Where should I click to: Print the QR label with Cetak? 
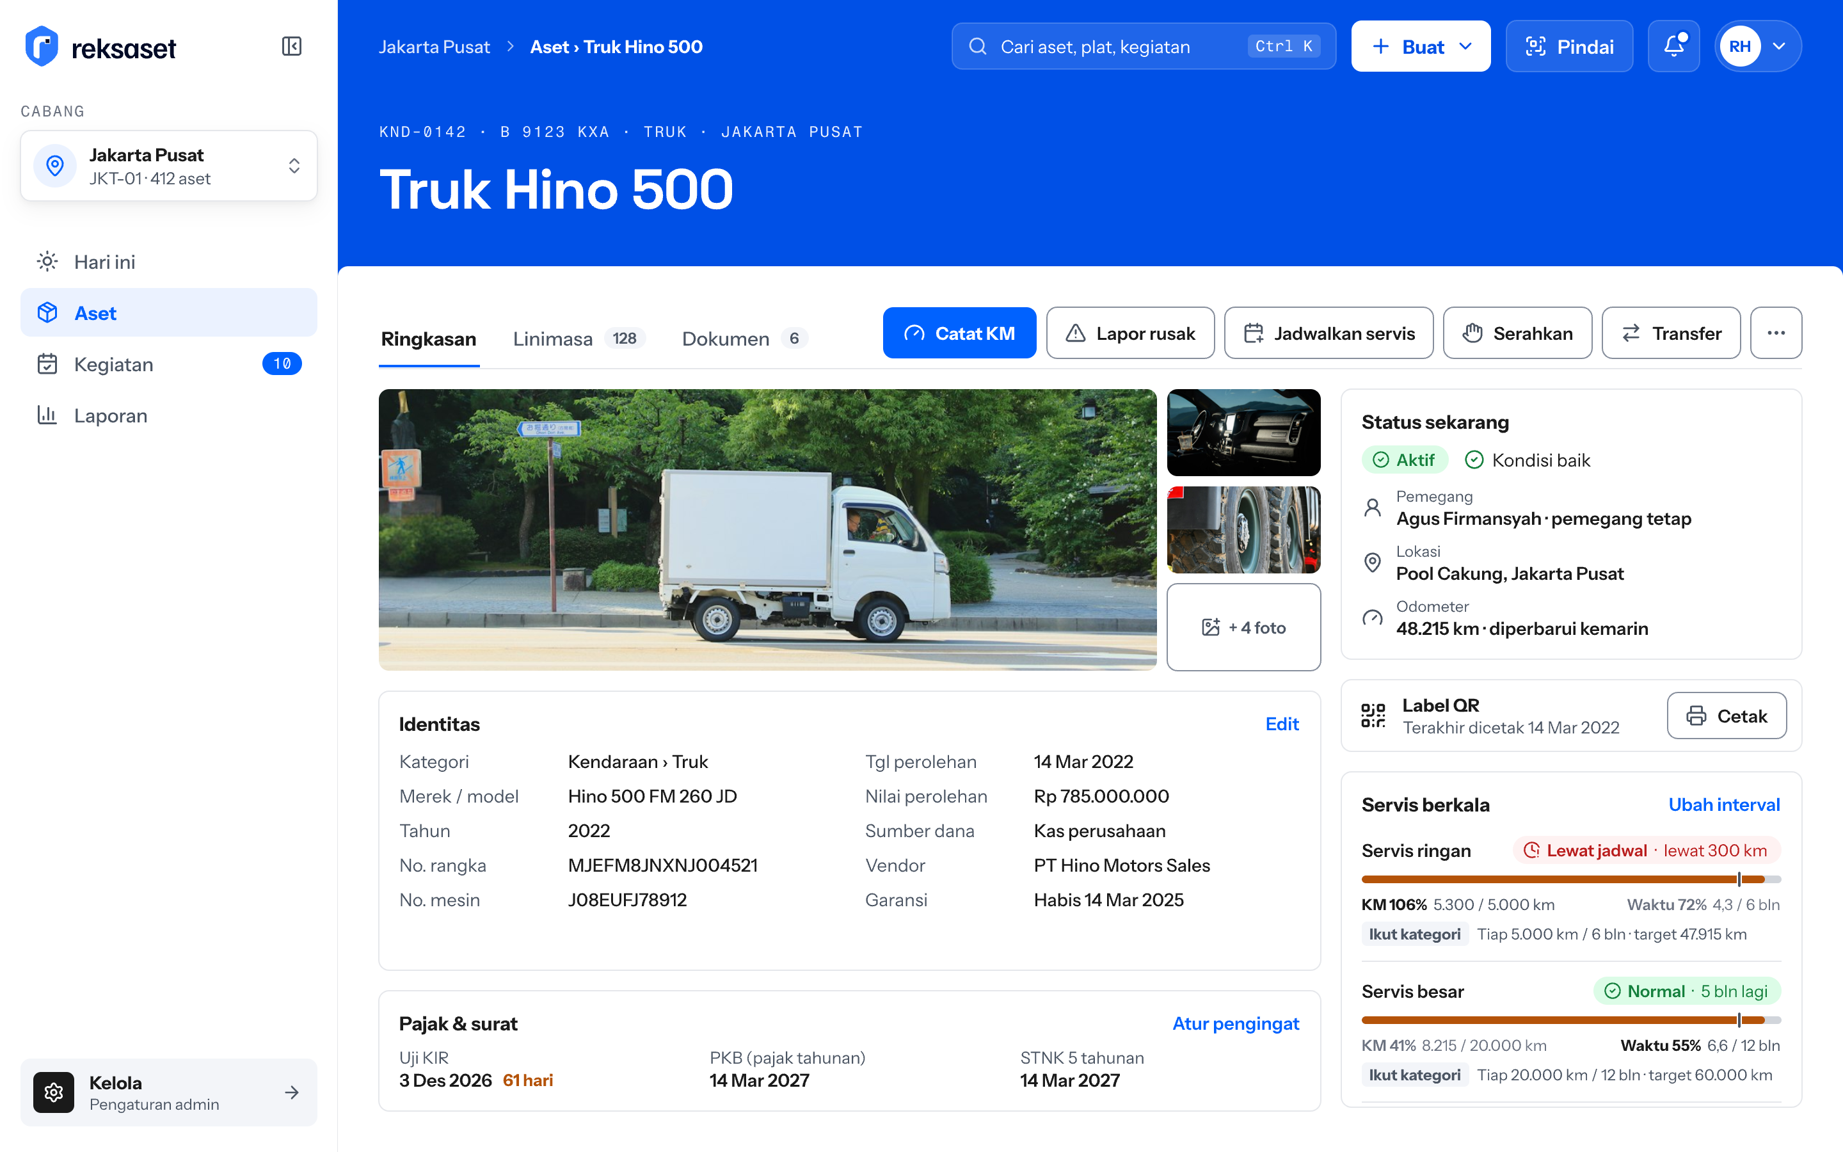(x=1726, y=716)
